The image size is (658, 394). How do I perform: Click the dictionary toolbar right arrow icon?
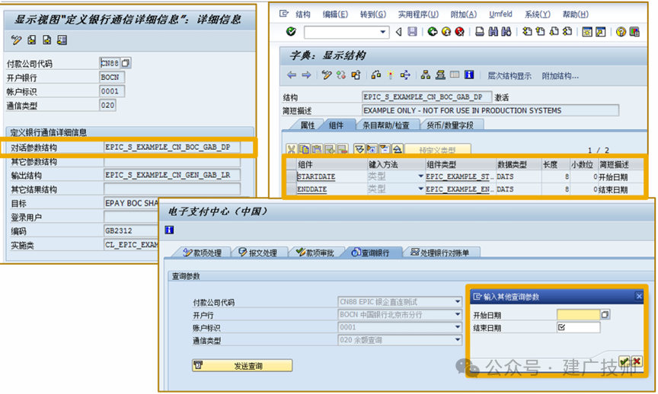tap(306, 75)
